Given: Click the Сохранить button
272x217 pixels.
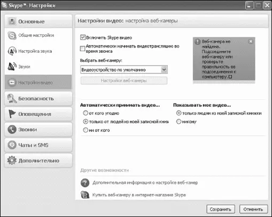Looking at the screenshot, I should point(221,209).
